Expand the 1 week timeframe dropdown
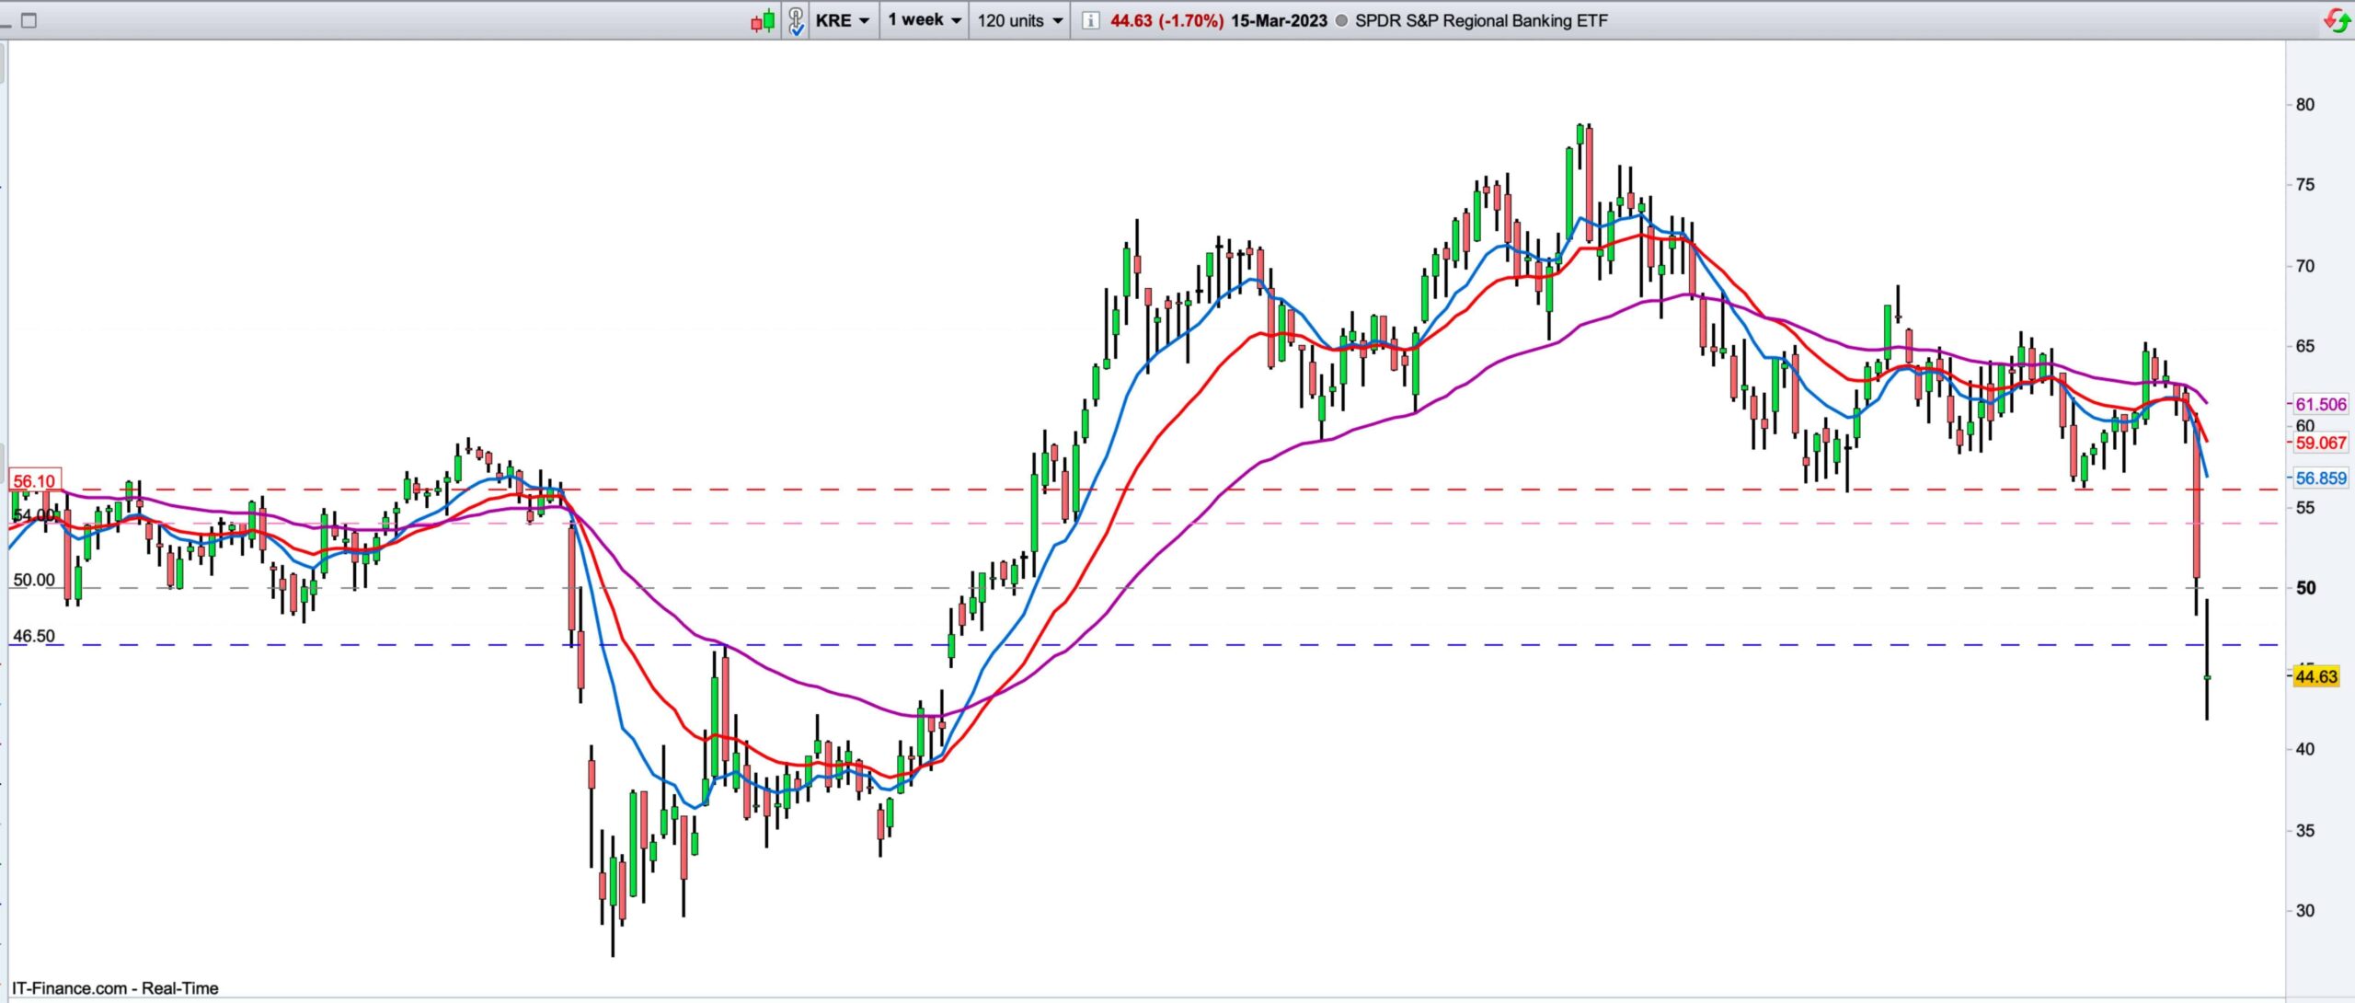The image size is (2355, 1003). [x=925, y=20]
